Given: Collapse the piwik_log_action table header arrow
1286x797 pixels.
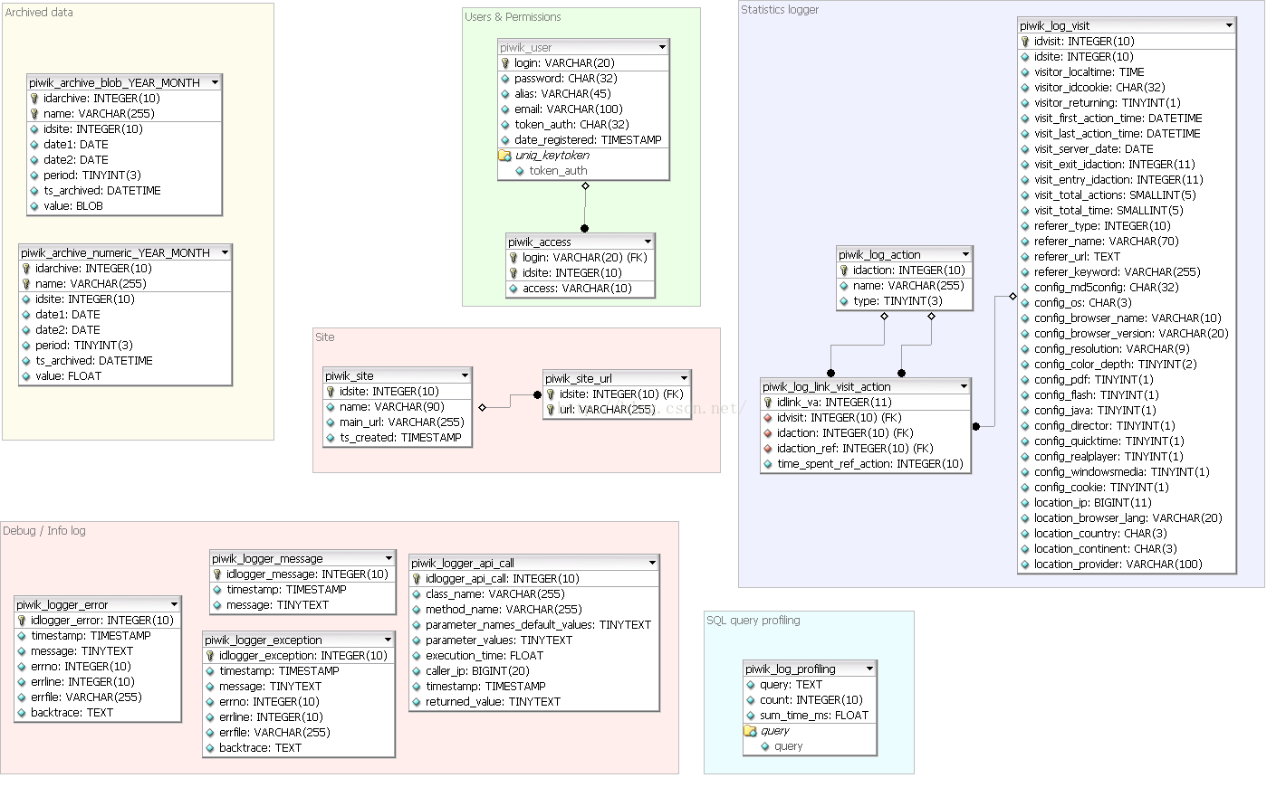Looking at the screenshot, I should pos(965,254).
